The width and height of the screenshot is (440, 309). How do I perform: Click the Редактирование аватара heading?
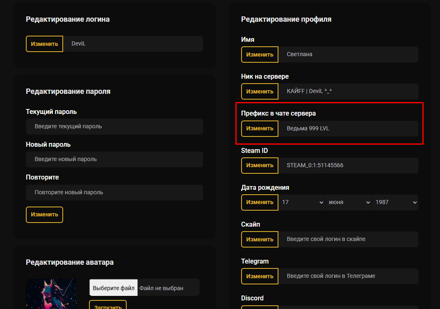pyautogui.click(x=70, y=262)
